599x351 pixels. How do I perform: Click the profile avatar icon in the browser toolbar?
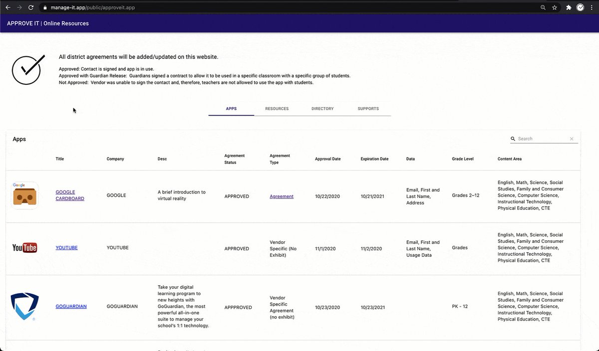581,7
